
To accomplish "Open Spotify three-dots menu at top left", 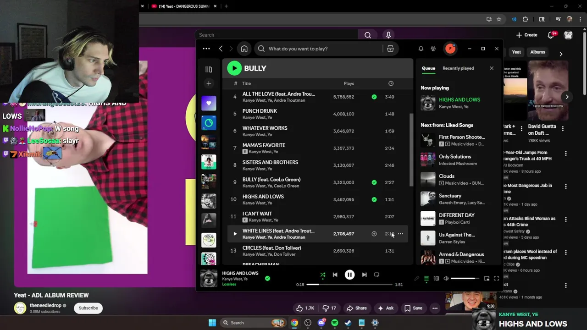I will tap(206, 49).
